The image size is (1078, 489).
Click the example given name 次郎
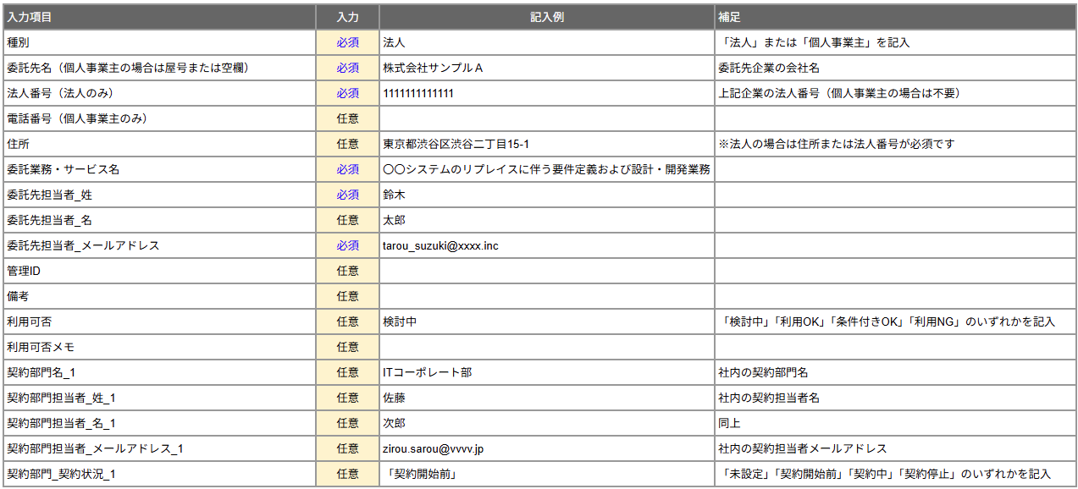tap(394, 423)
